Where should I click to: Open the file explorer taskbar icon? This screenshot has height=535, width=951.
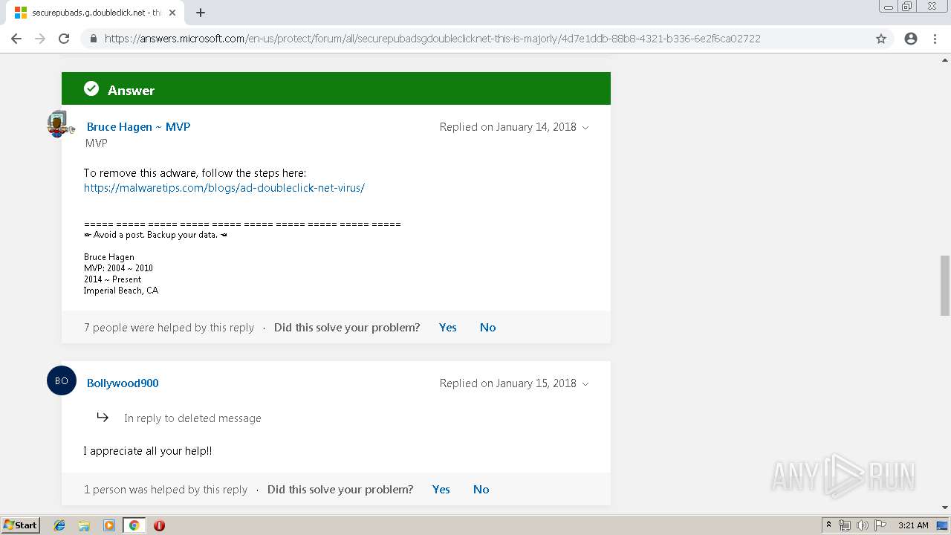[84, 525]
